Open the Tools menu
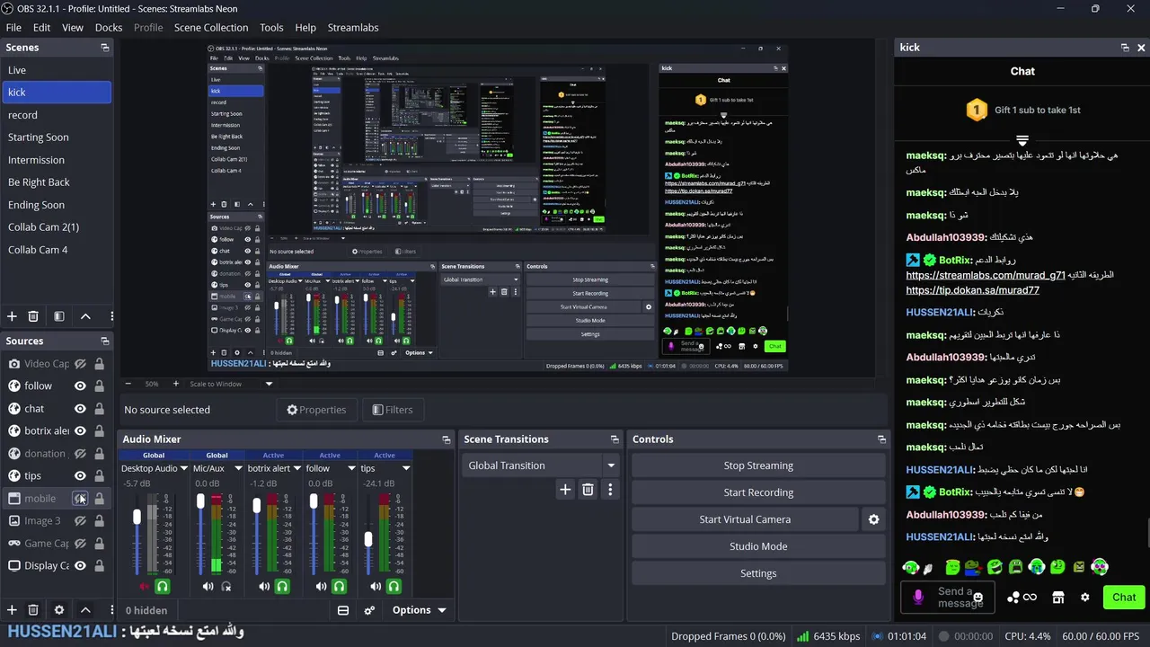This screenshot has width=1150, height=647. 271,28
